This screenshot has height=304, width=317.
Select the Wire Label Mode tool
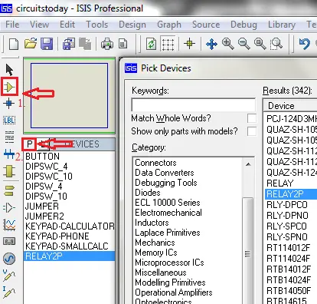[x=9, y=120]
